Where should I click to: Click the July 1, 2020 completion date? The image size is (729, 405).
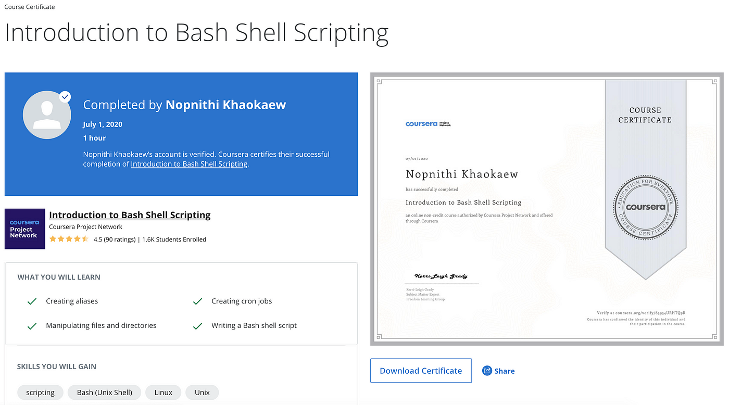[103, 124]
